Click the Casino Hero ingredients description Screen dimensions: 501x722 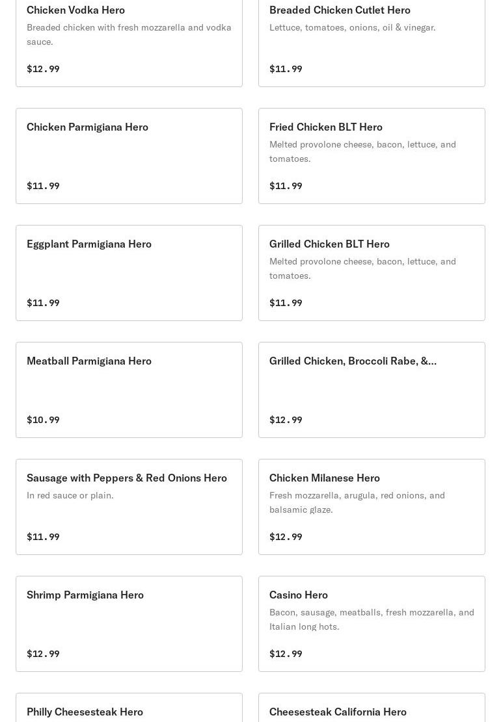click(x=372, y=619)
